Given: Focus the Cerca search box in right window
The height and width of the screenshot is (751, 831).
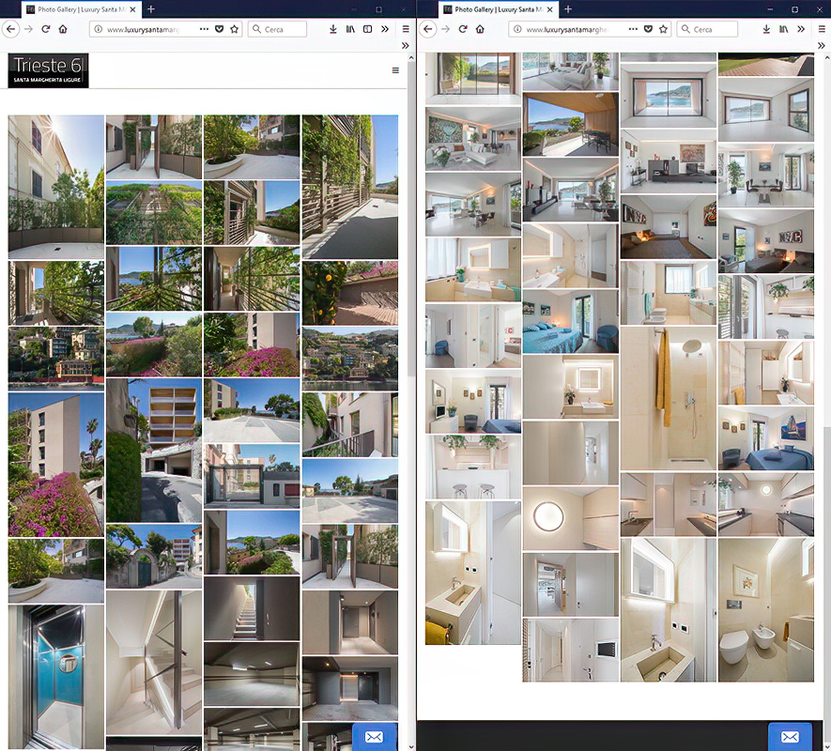Looking at the screenshot, I should [707, 29].
